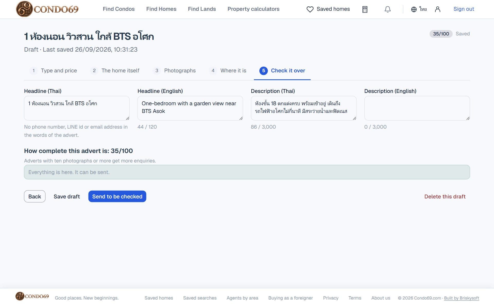Open Property calculators menu
The height and width of the screenshot is (308, 494).
point(253,9)
